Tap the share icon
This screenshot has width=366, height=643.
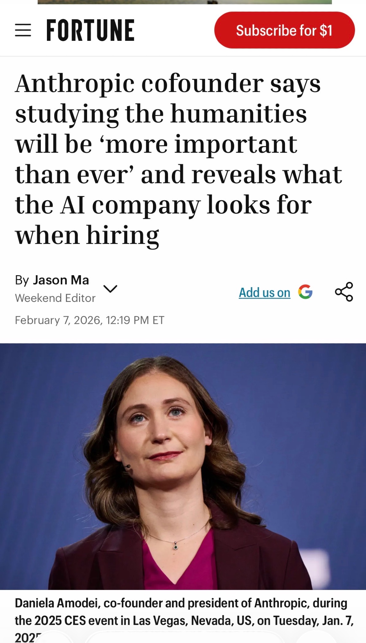click(344, 292)
